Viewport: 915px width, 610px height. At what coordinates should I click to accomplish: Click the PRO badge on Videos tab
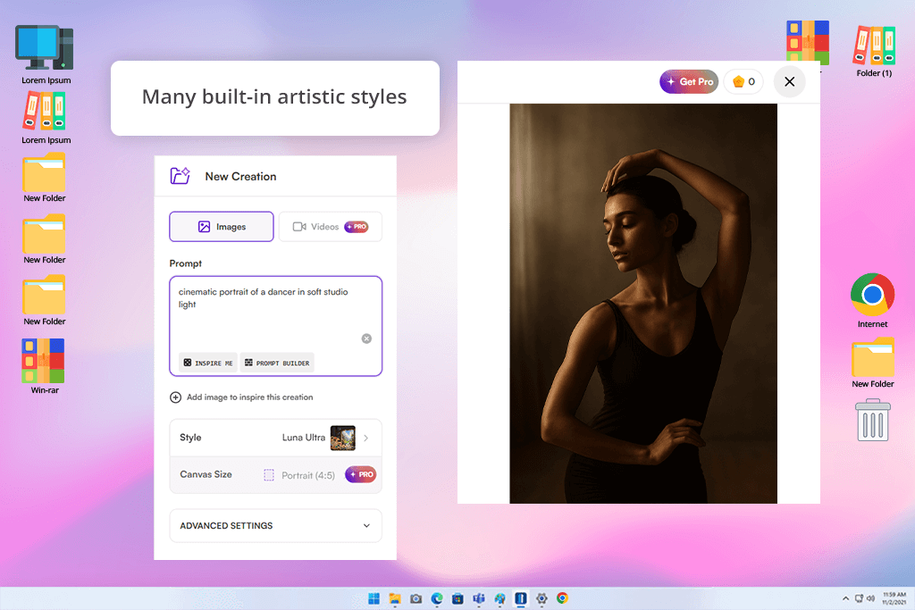[x=356, y=227]
